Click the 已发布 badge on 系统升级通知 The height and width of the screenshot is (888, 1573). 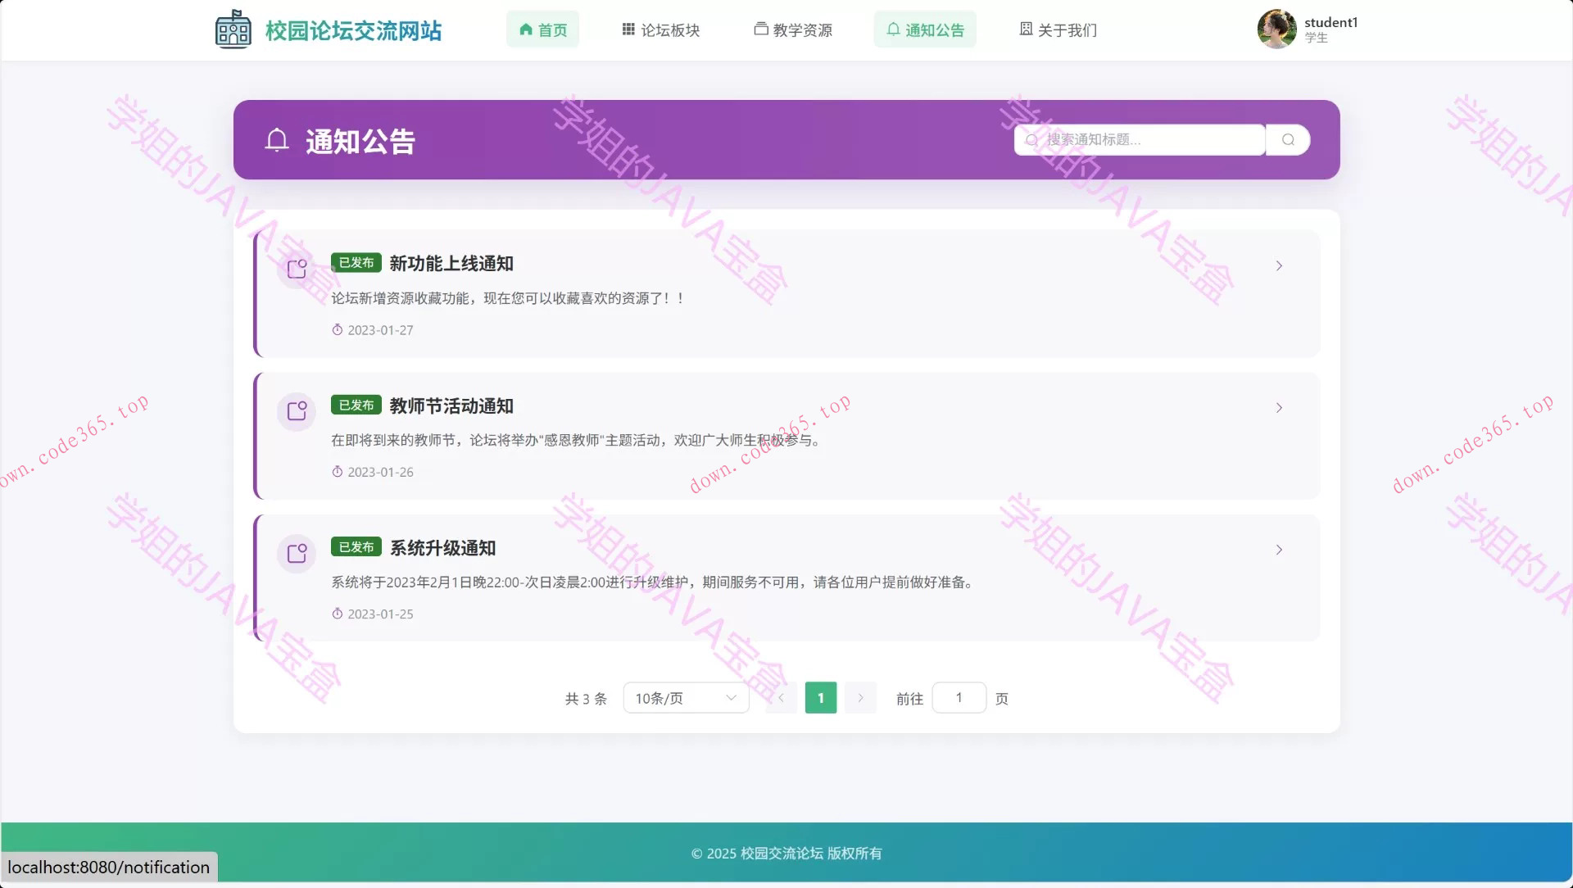coord(356,546)
